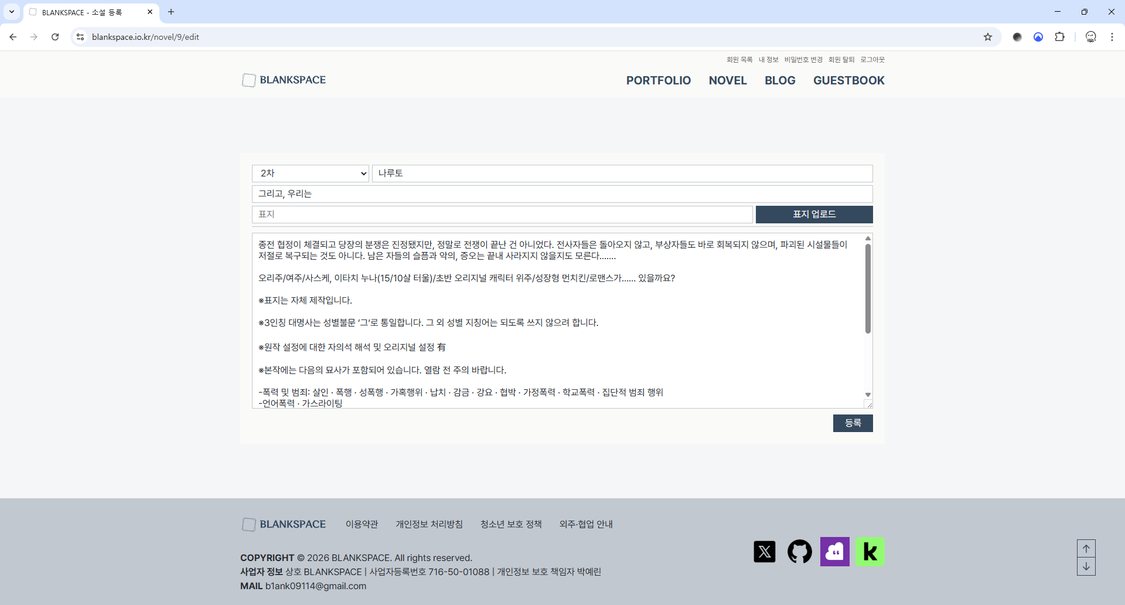This screenshot has height=605, width=1125.
Task: Open the GitHub icon link
Action: (x=799, y=552)
